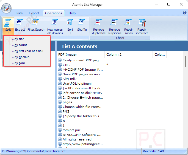Click the Extract emails icon
This screenshot has height=155, width=188.
19,22
